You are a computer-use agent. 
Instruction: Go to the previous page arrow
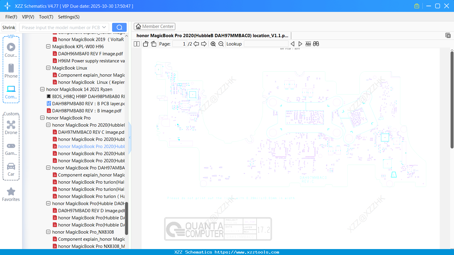coord(196,44)
